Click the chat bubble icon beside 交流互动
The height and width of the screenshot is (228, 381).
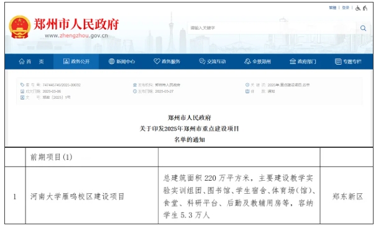(x=202, y=61)
